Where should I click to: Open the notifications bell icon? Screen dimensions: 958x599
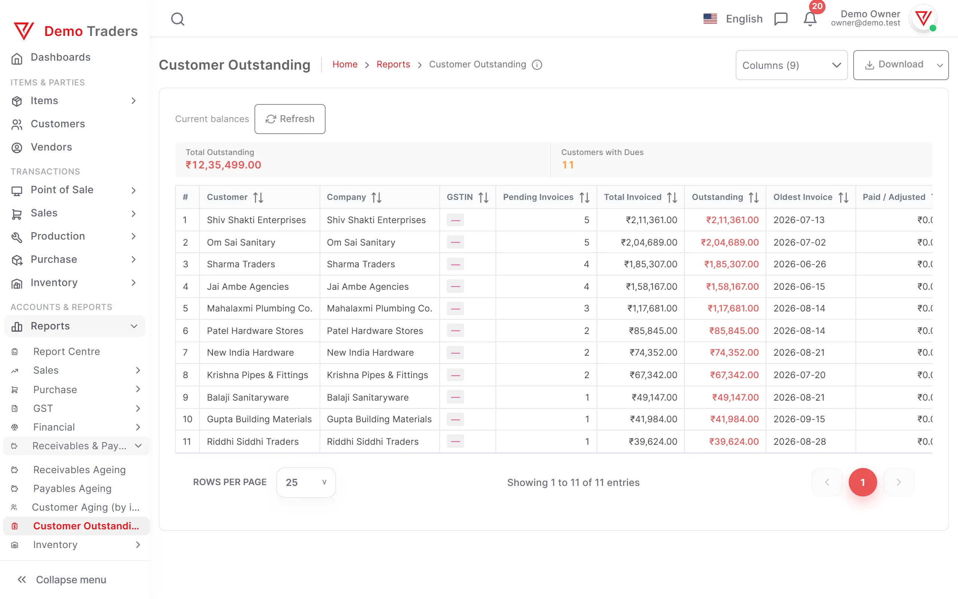point(810,19)
